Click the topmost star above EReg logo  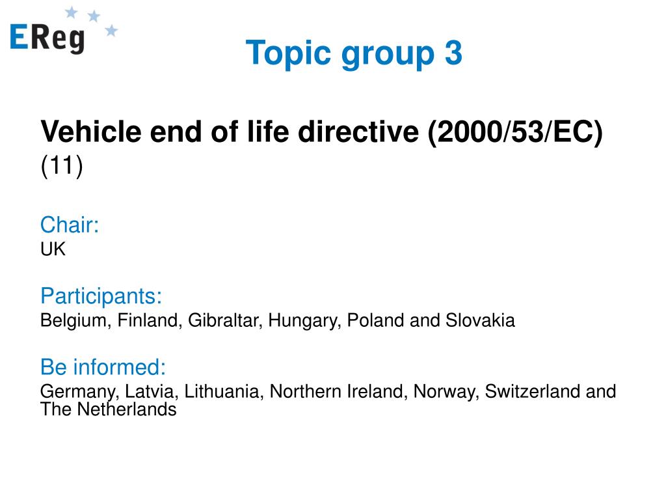72,12
